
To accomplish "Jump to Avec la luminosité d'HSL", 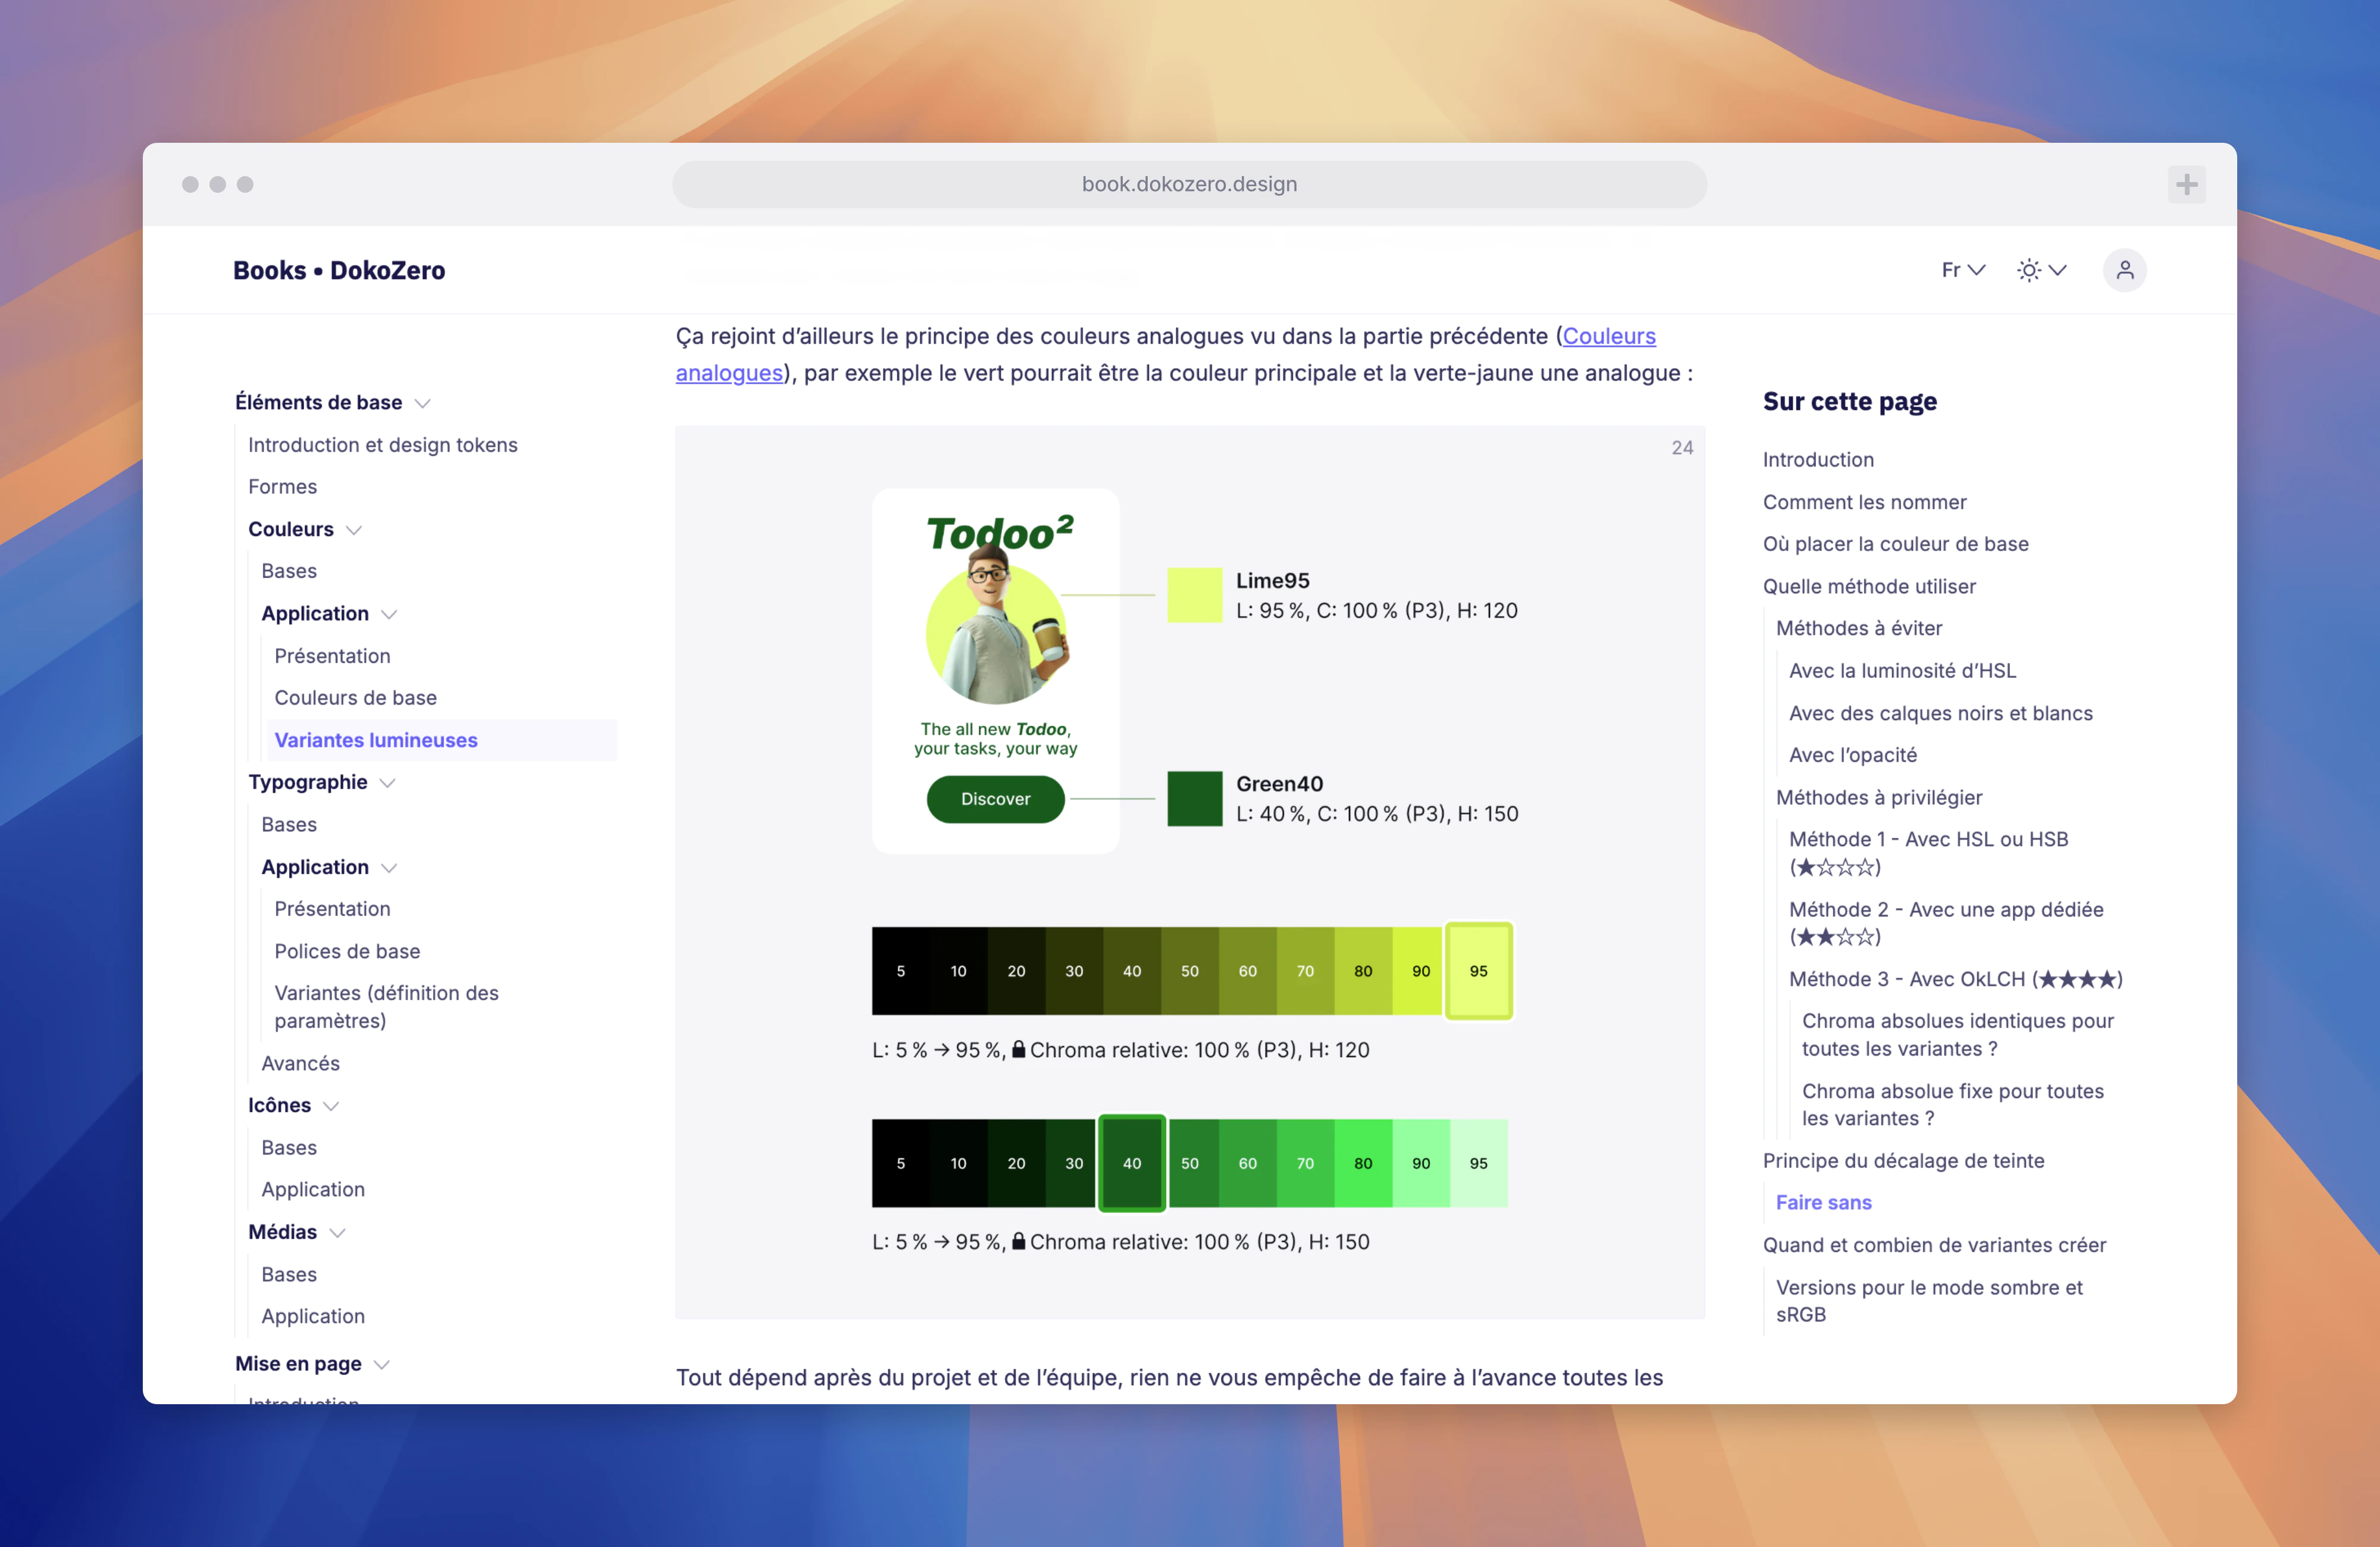I will (1902, 671).
